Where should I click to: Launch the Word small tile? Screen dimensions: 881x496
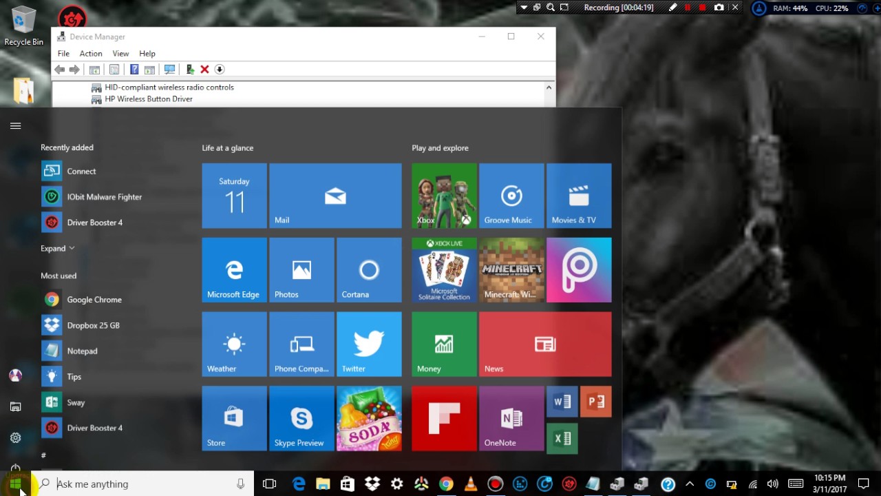point(562,402)
